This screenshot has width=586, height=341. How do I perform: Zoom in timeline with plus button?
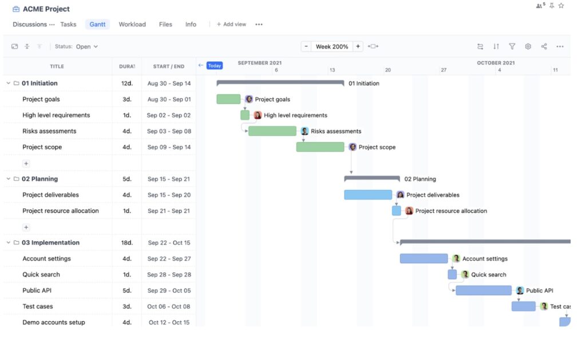(x=358, y=46)
